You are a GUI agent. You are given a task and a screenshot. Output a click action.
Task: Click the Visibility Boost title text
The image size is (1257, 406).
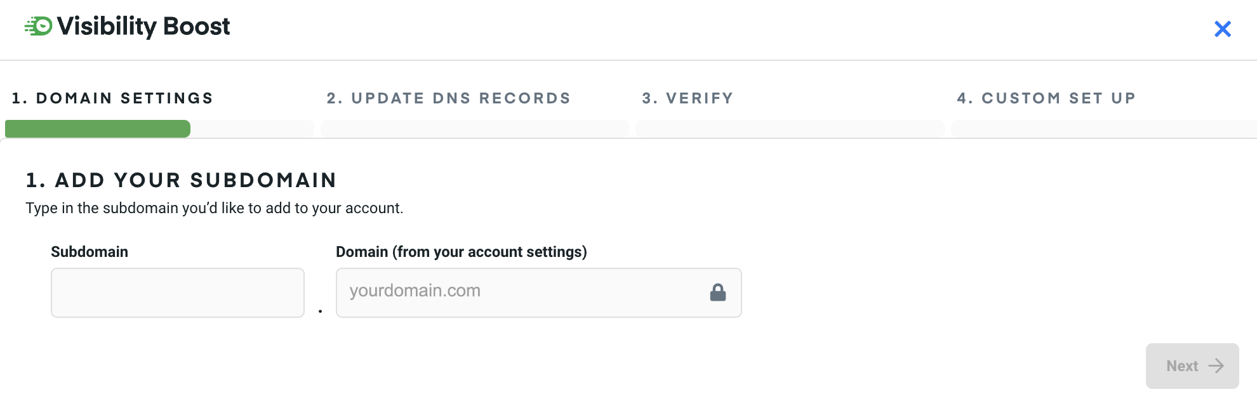143,27
